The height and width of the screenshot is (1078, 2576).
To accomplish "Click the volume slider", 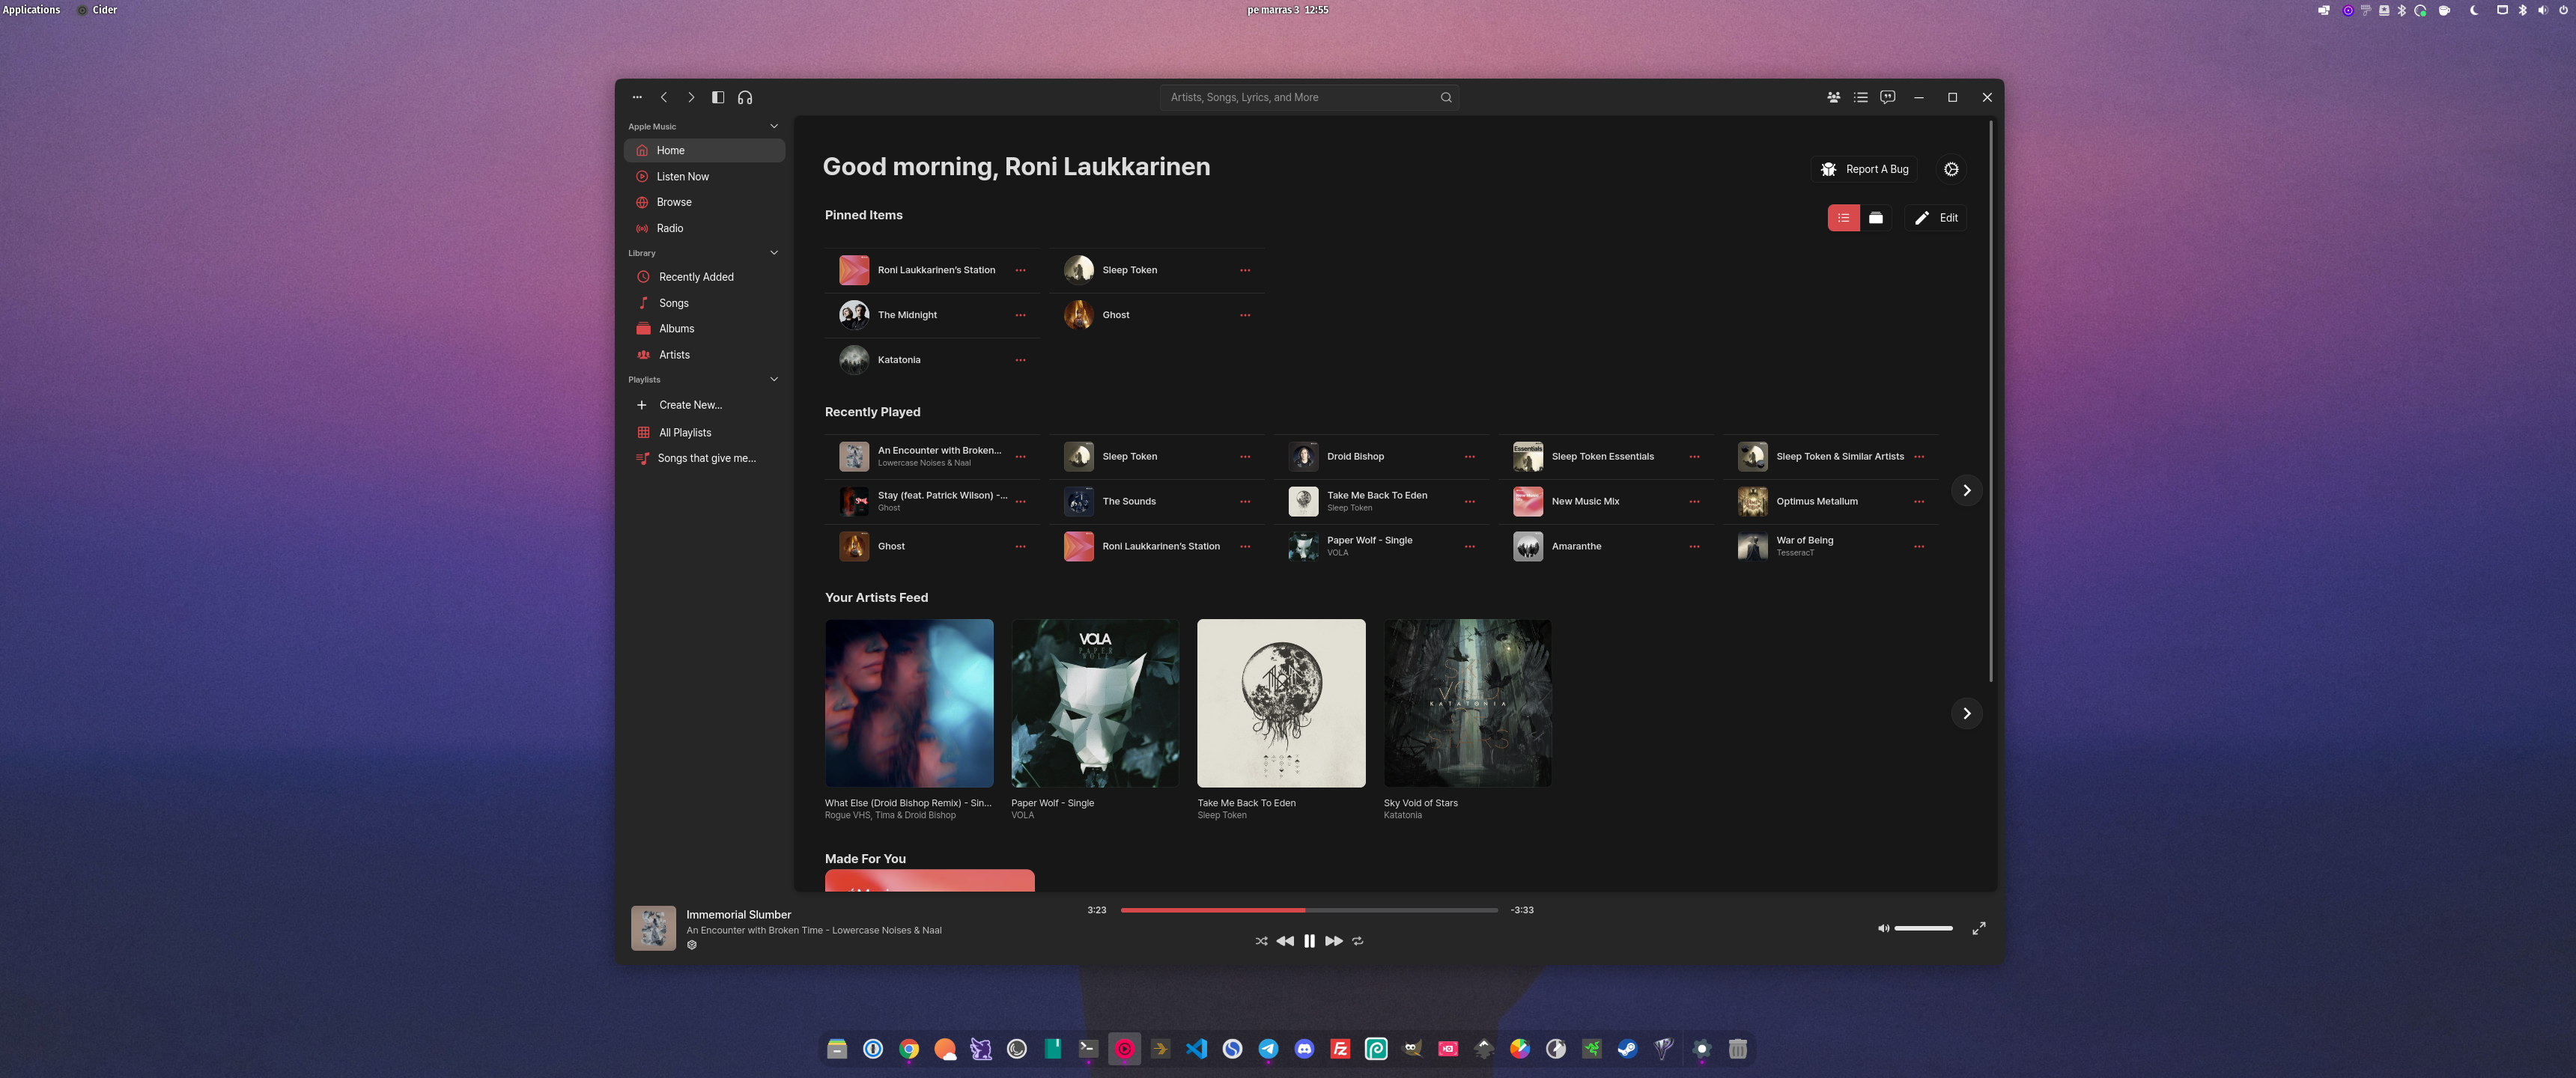I will [x=1923, y=928].
